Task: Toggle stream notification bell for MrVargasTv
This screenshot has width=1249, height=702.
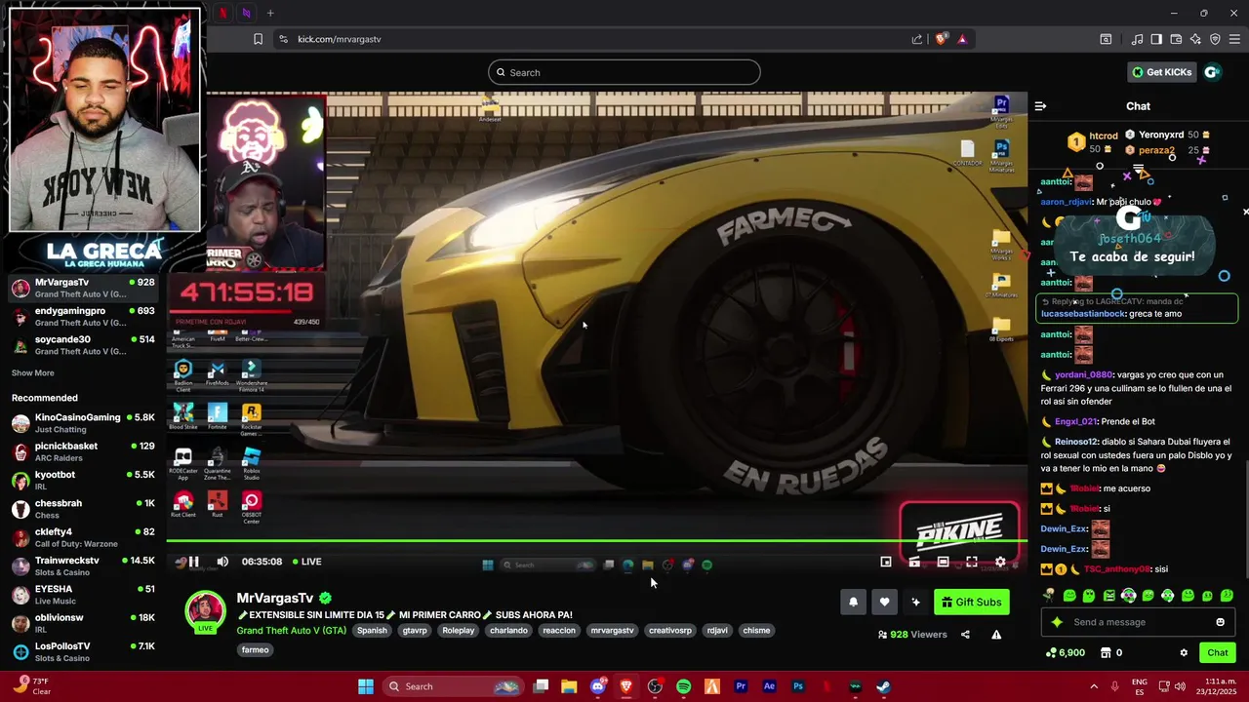Action: tap(853, 602)
